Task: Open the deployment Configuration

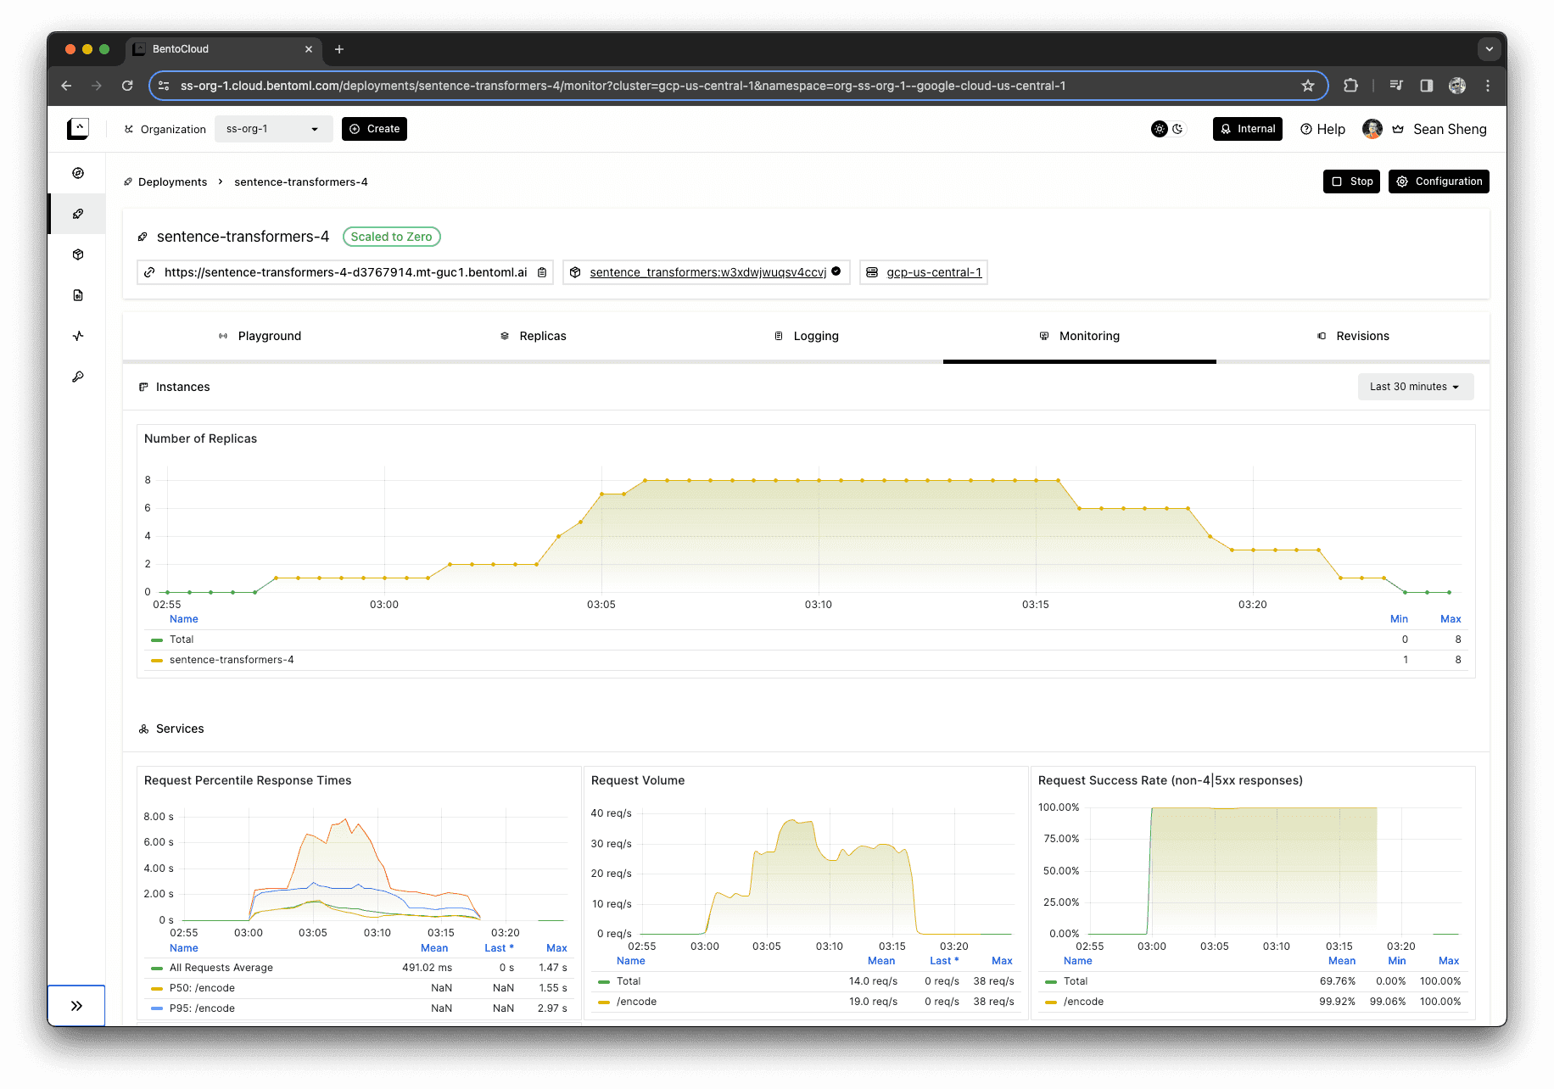Action: (1438, 181)
